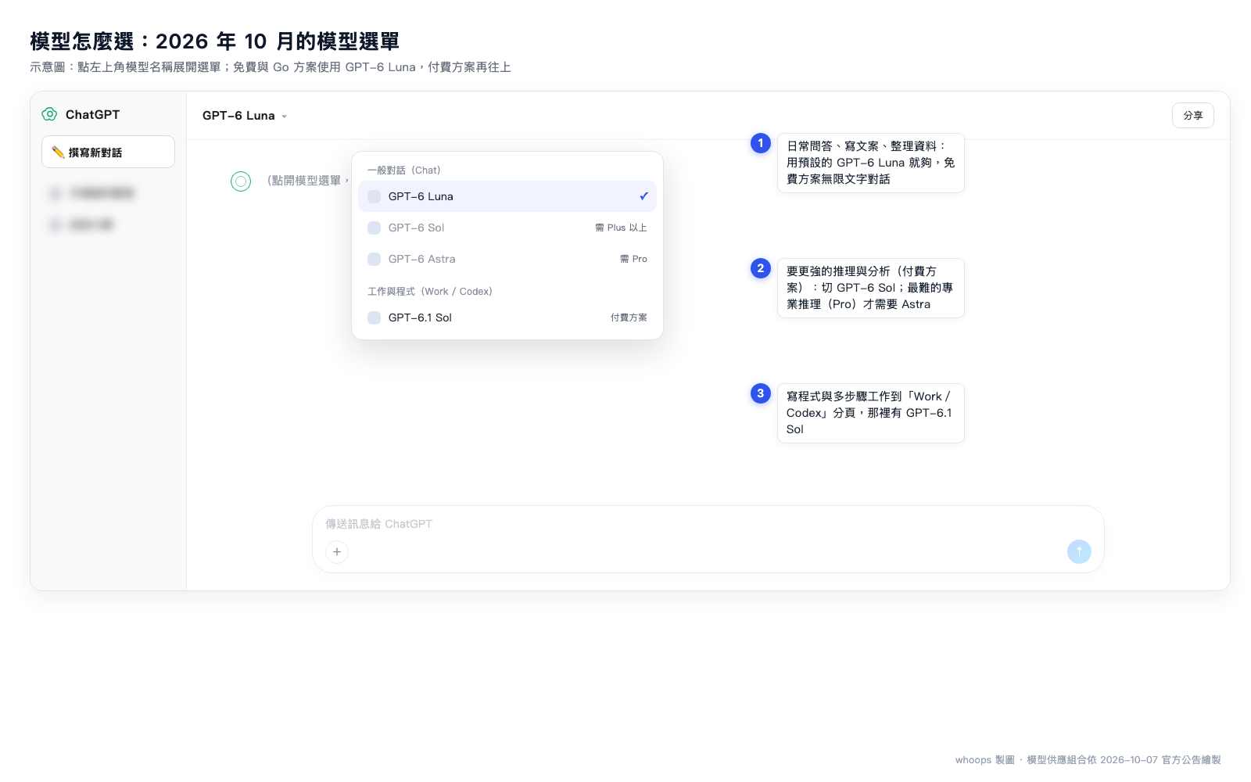Select the GPT-6 Luna model square
Image resolution: width=1251 pixels, height=782 pixels.
[x=374, y=196]
